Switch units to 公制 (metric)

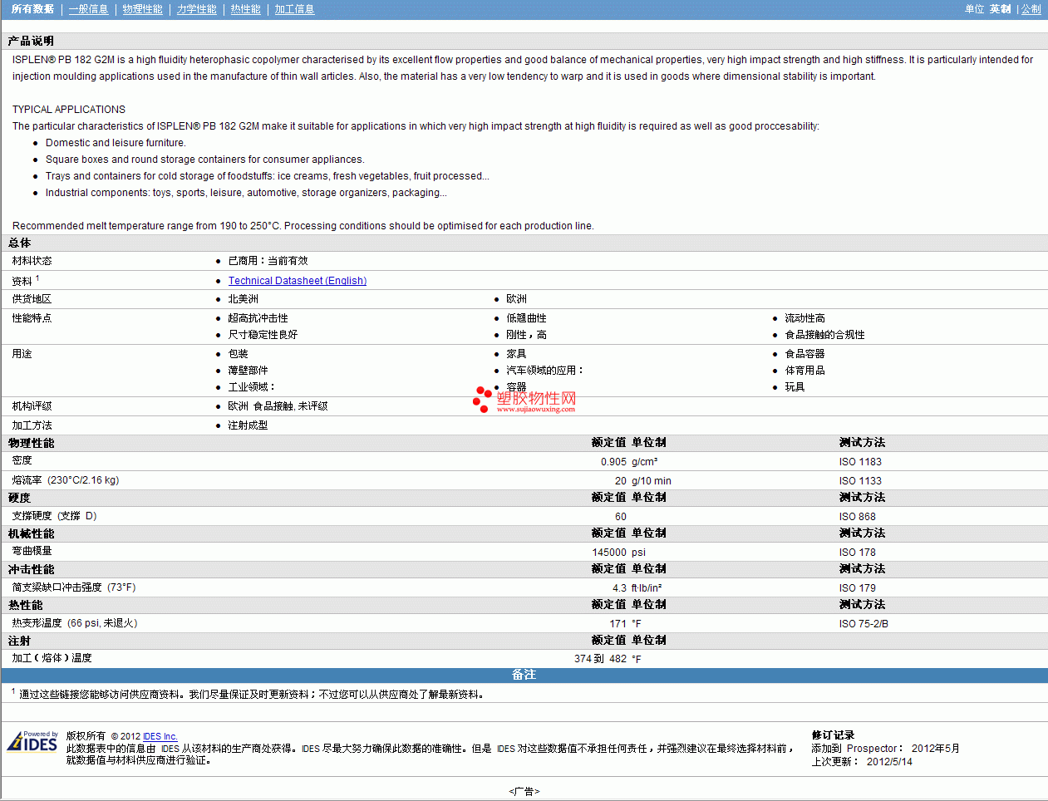1031,9
